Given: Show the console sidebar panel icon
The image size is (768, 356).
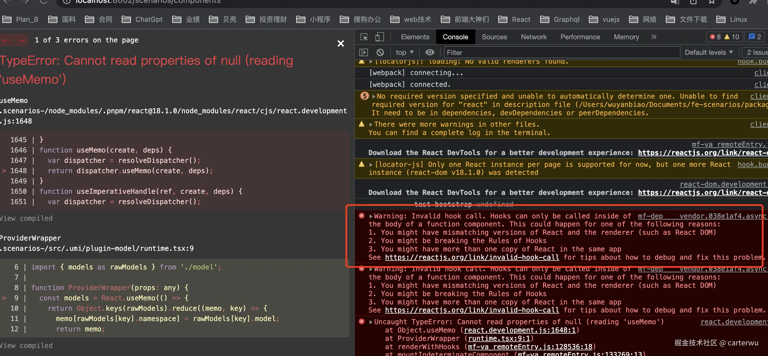Looking at the screenshot, I should coord(363,52).
